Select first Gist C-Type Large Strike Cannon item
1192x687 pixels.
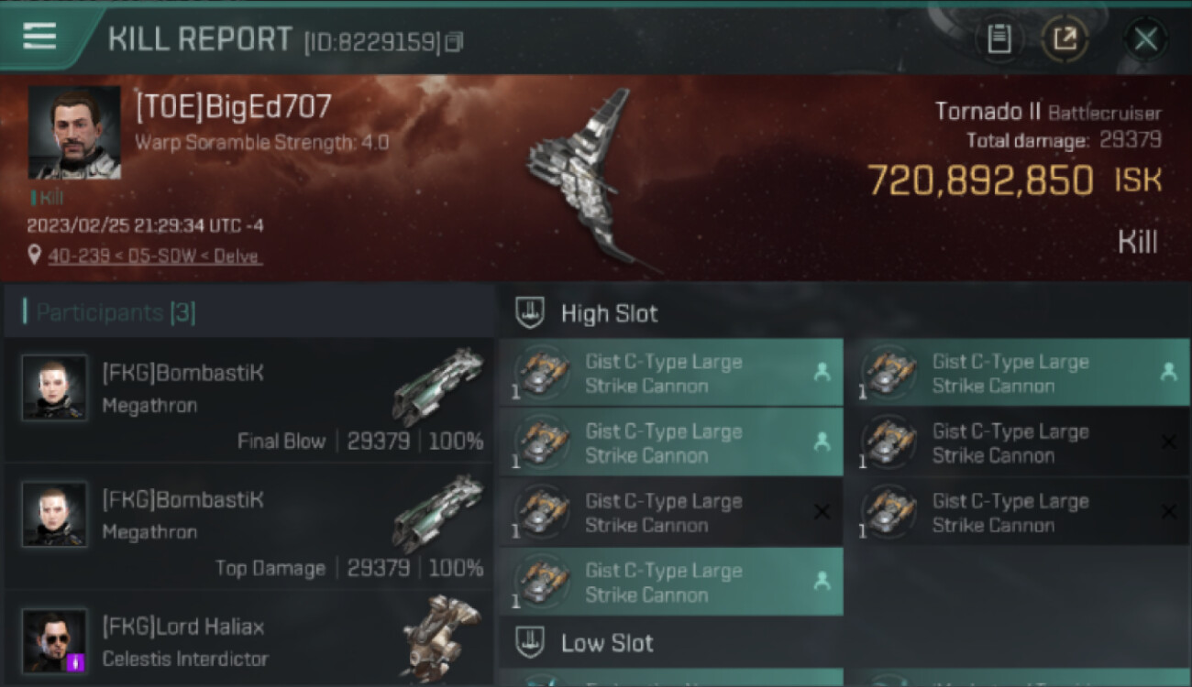pyautogui.click(x=671, y=373)
